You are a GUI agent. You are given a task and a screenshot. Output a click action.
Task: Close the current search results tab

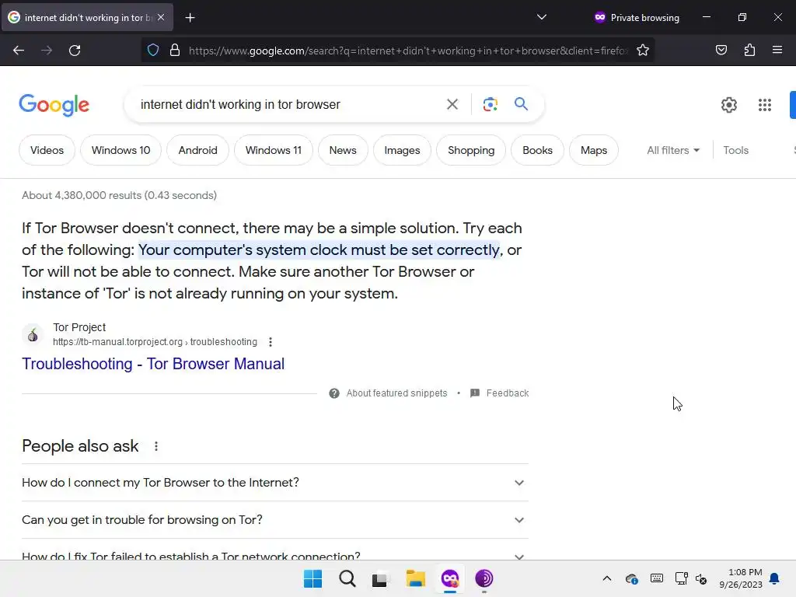point(161,17)
